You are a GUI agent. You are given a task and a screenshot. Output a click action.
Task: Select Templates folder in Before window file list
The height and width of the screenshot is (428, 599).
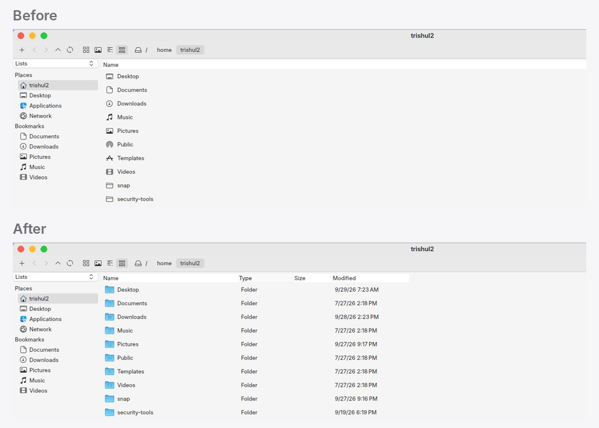point(131,159)
